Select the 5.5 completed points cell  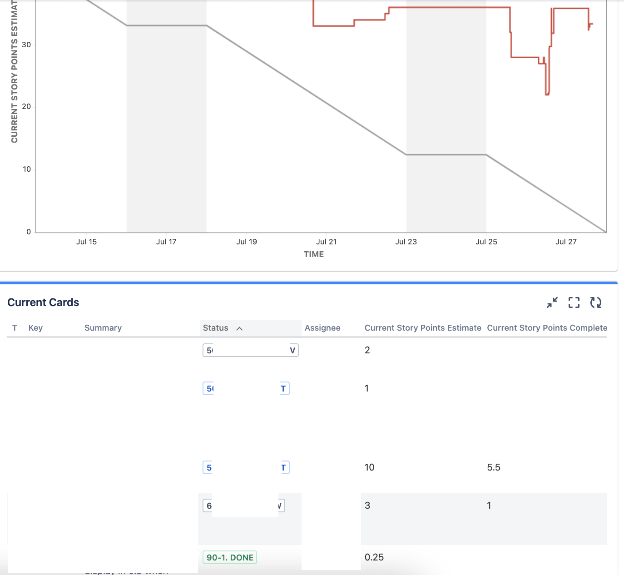coord(494,467)
